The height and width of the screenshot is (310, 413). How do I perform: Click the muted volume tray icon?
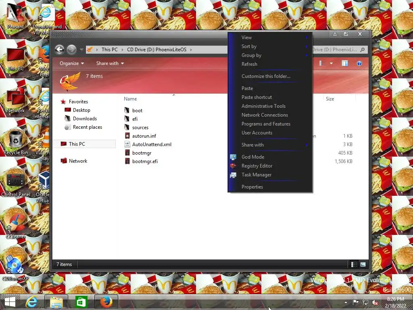click(375, 302)
